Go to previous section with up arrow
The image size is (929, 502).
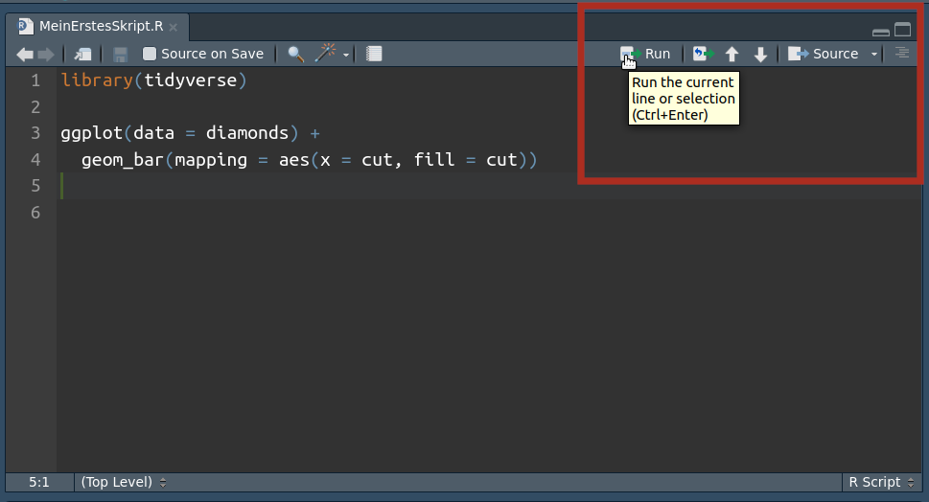(x=732, y=55)
